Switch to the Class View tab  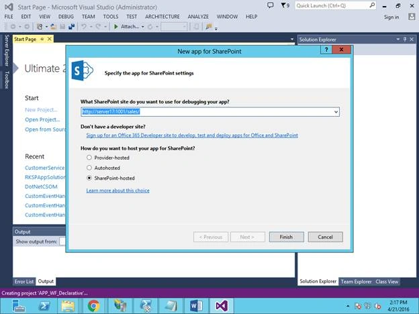pyautogui.click(x=387, y=281)
